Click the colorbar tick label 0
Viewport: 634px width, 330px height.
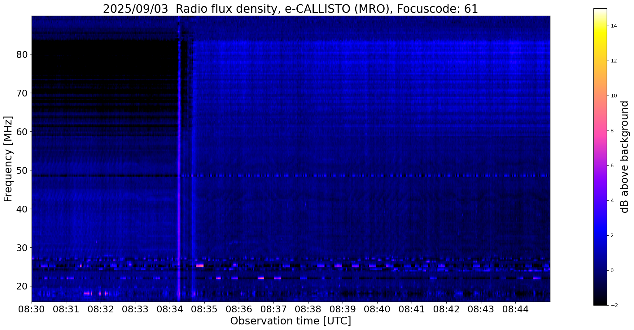pyautogui.click(x=612, y=271)
